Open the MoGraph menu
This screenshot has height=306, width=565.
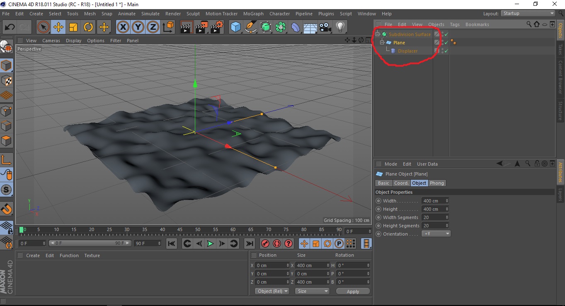pos(253,14)
